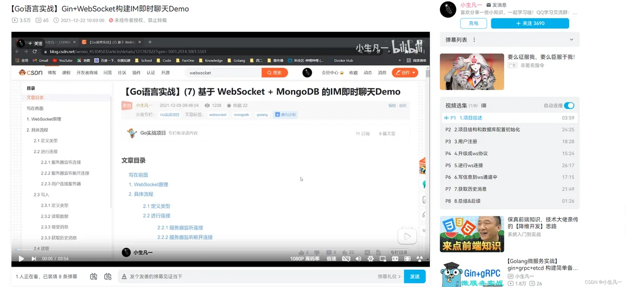The width and height of the screenshot is (626, 287).
Task: Select P1 1.项目综述 episode
Action: [x=510, y=118]
